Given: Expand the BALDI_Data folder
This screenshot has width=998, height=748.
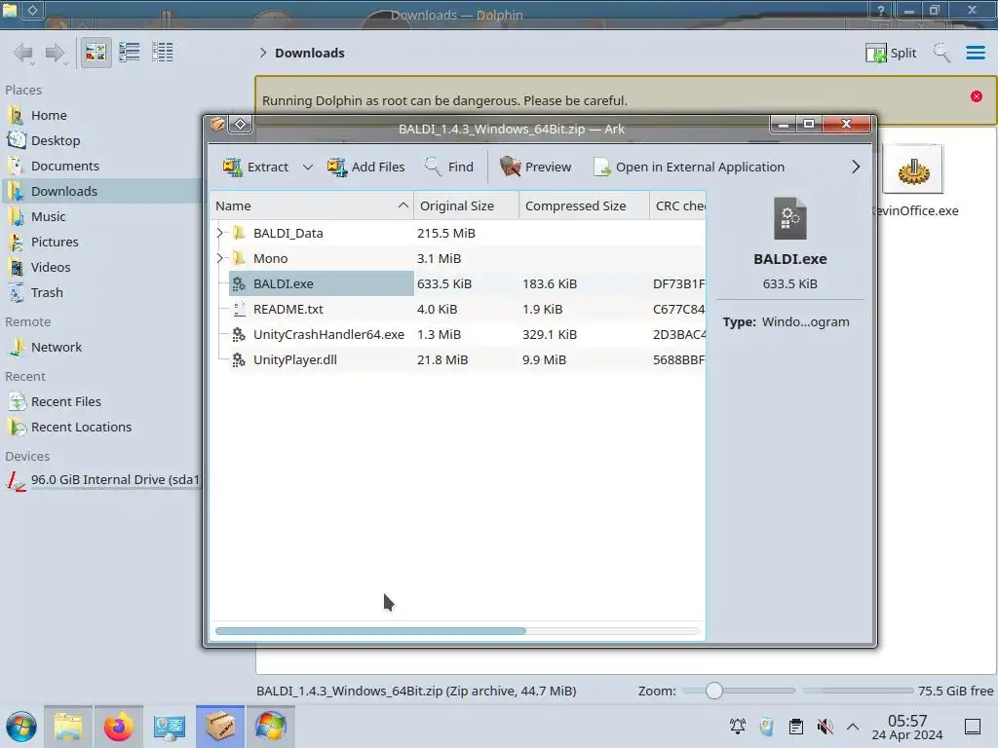Looking at the screenshot, I should pyautogui.click(x=219, y=233).
